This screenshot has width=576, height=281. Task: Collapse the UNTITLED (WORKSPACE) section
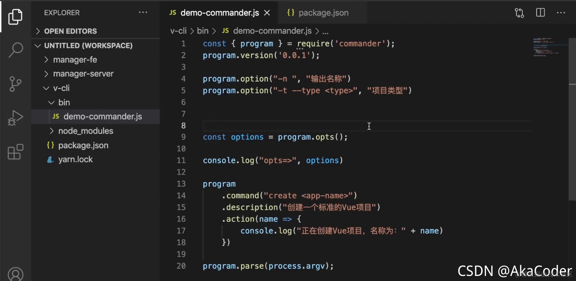(x=96, y=46)
